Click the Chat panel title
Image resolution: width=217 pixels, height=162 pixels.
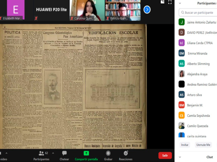210,157
